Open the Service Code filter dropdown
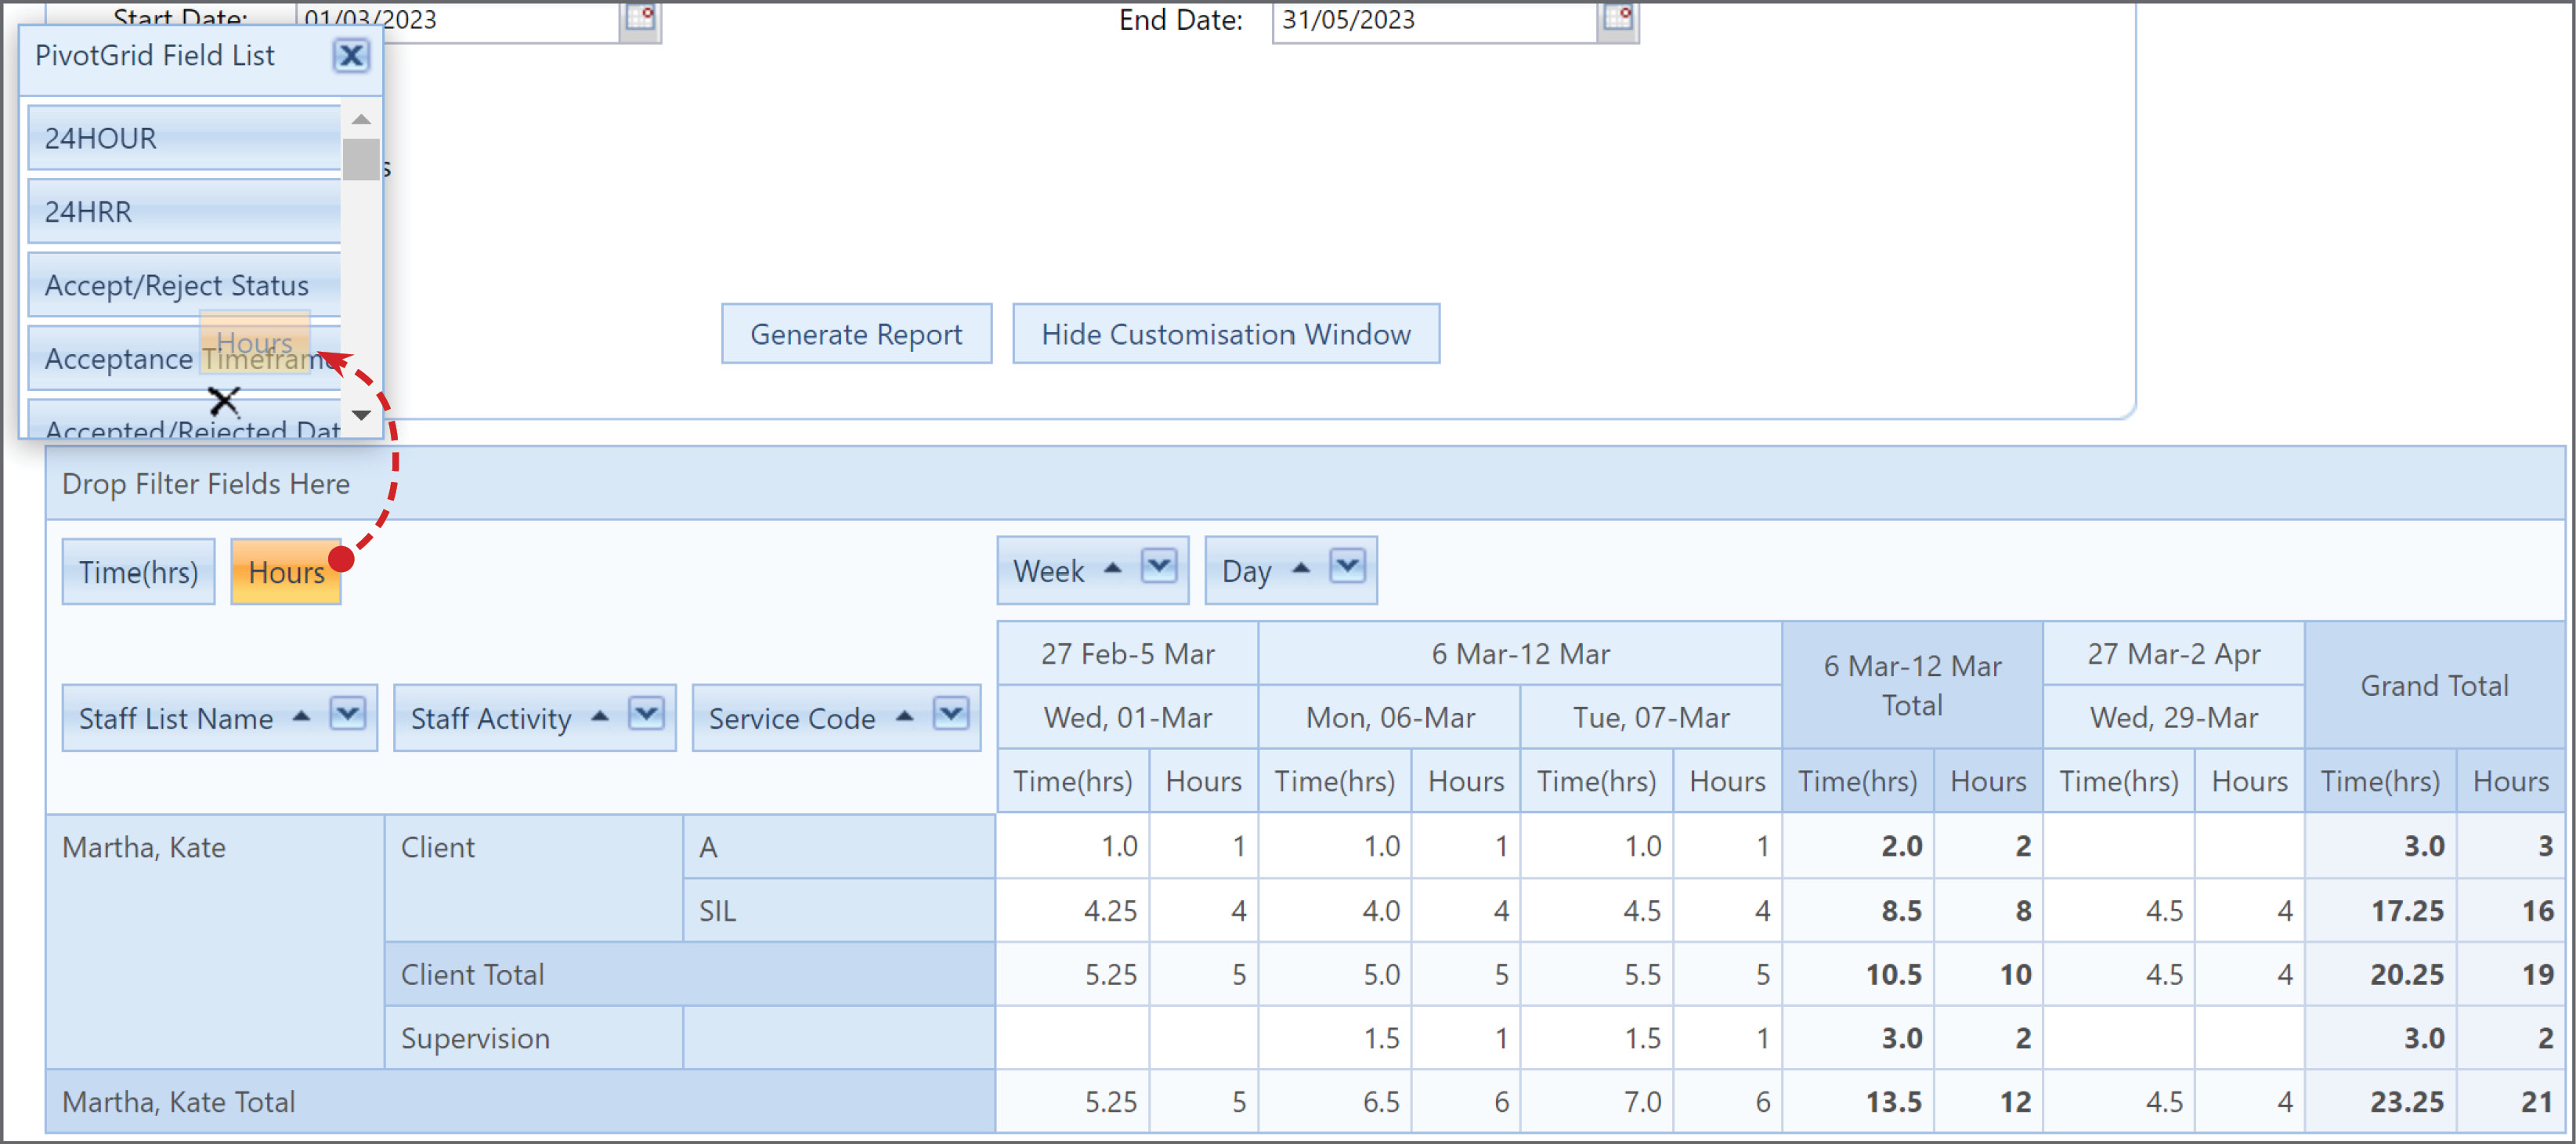The height and width of the screenshot is (1144, 2576). pos(950,715)
